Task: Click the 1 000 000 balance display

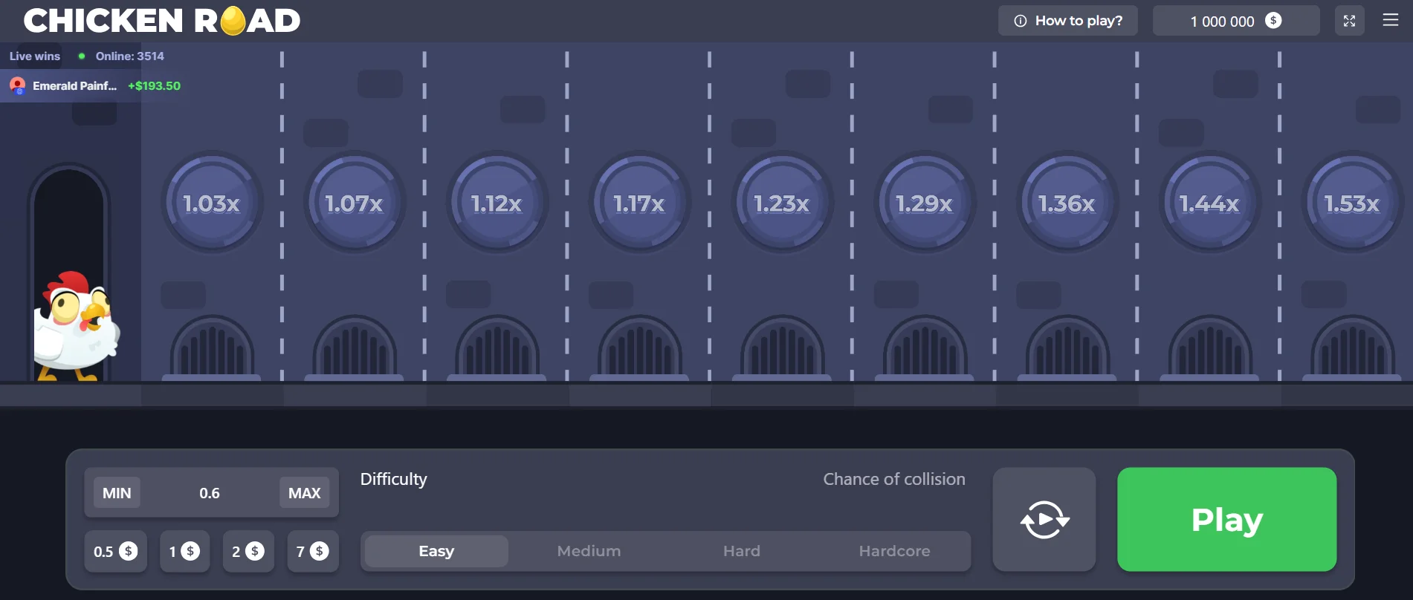Action: (x=1236, y=21)
